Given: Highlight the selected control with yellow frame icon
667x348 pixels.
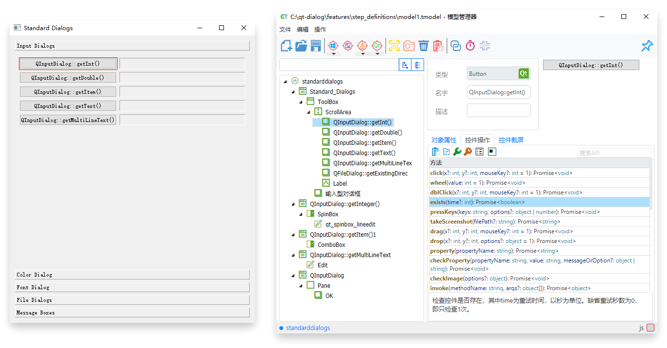Looking at the screenshot, I should tap(394, 46).
